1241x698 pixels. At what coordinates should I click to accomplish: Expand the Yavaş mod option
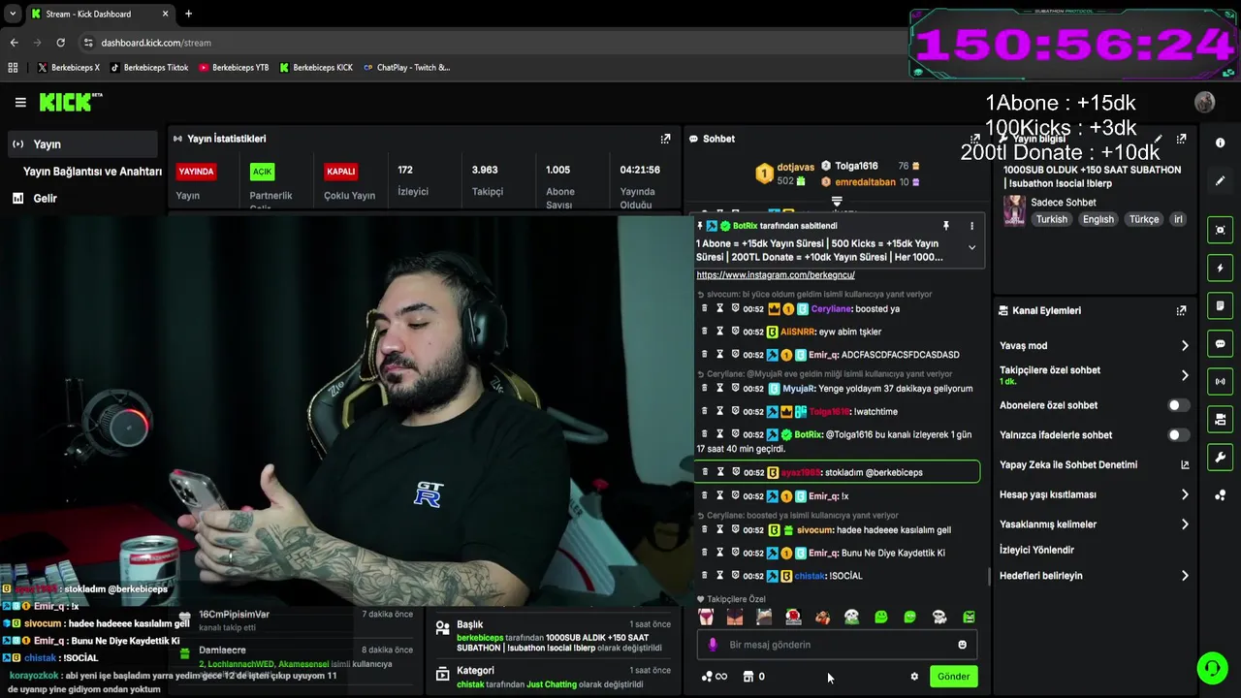pyautogui.click(x=1185, y=345)
